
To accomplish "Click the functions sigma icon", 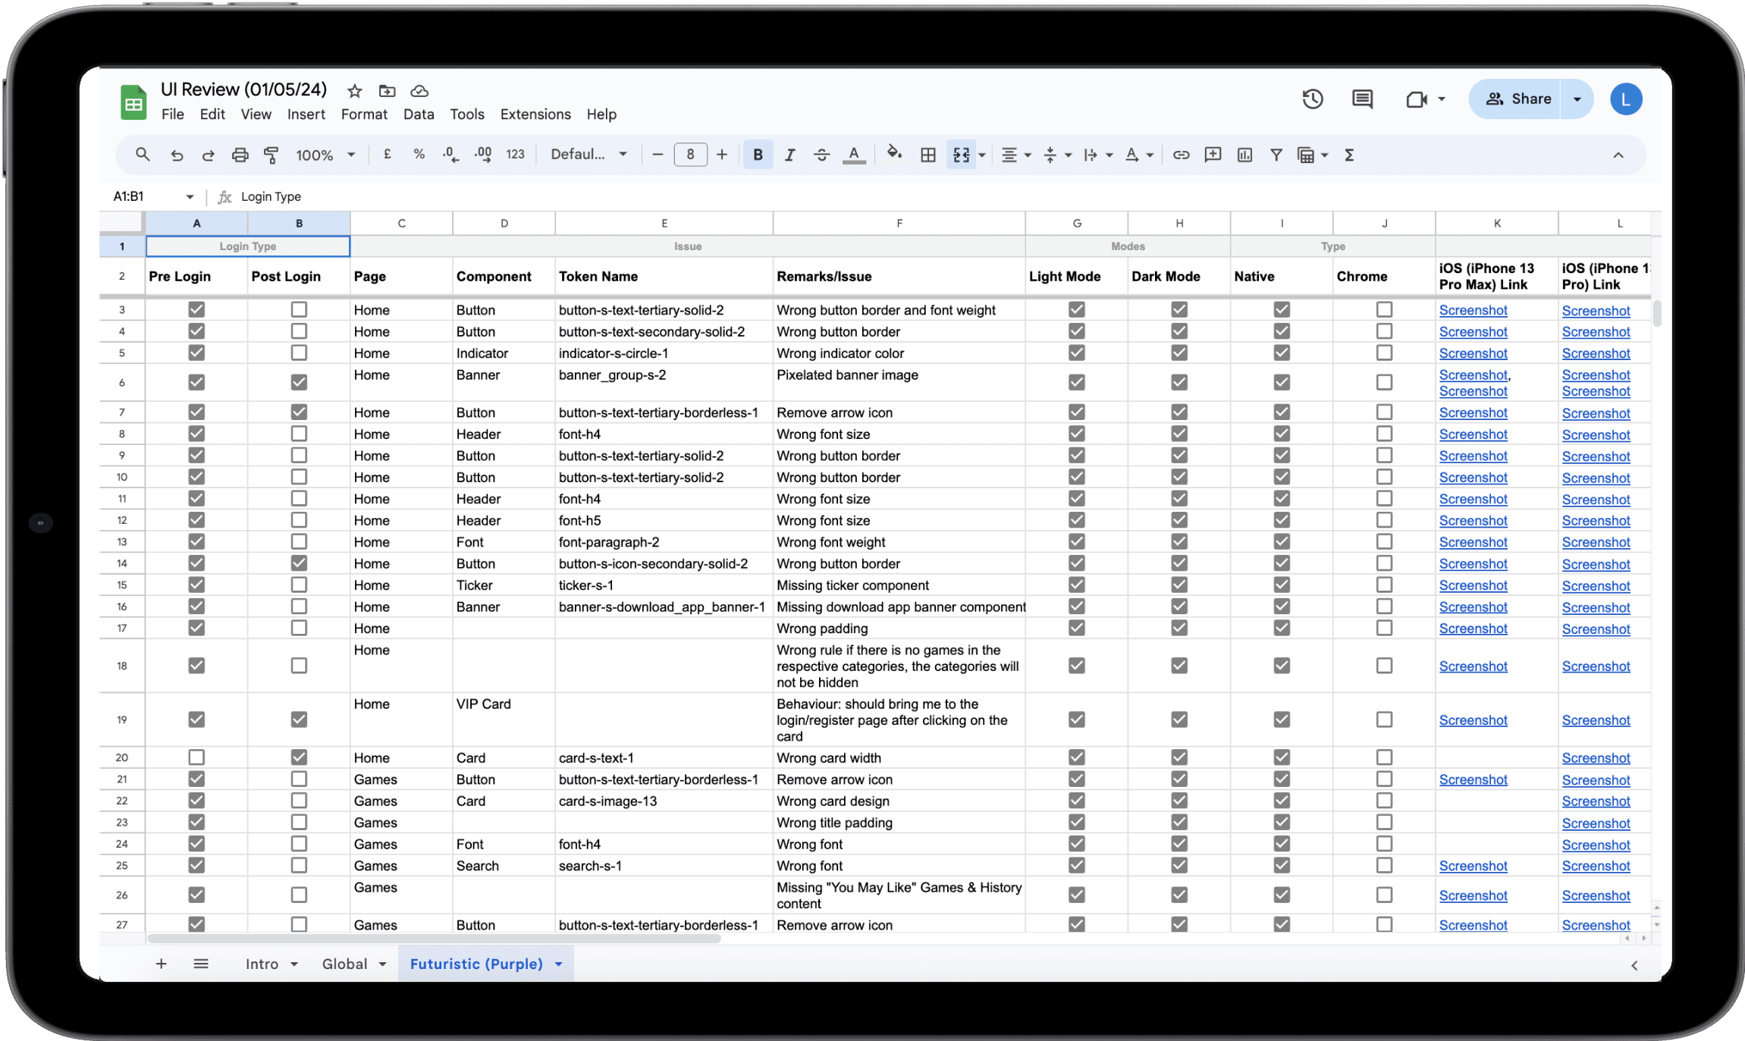I will point(1349,155).
